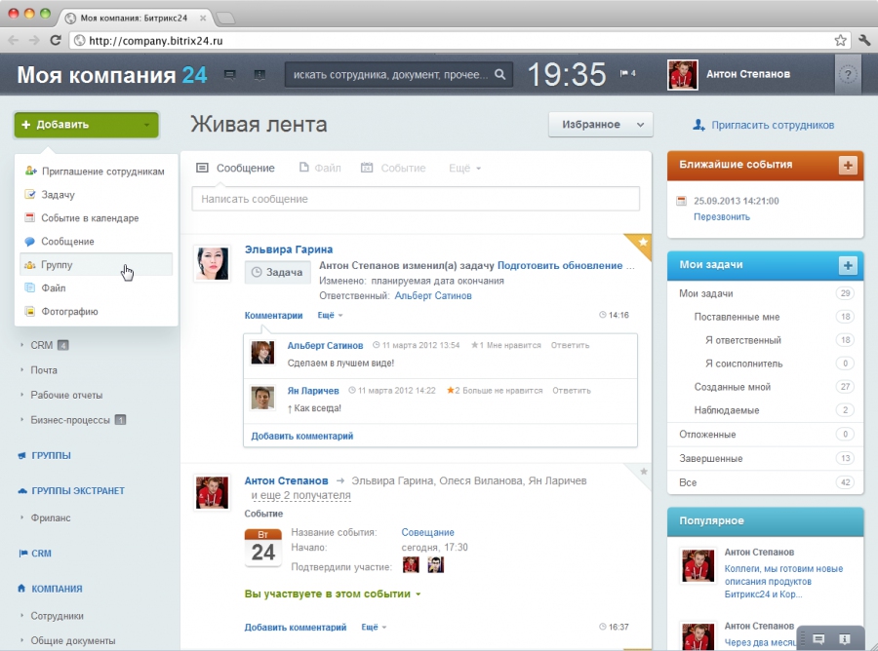Open Альберт Сатинов responsible person link
This screenshot has width=878, height=651.
(x=433, y=296)
